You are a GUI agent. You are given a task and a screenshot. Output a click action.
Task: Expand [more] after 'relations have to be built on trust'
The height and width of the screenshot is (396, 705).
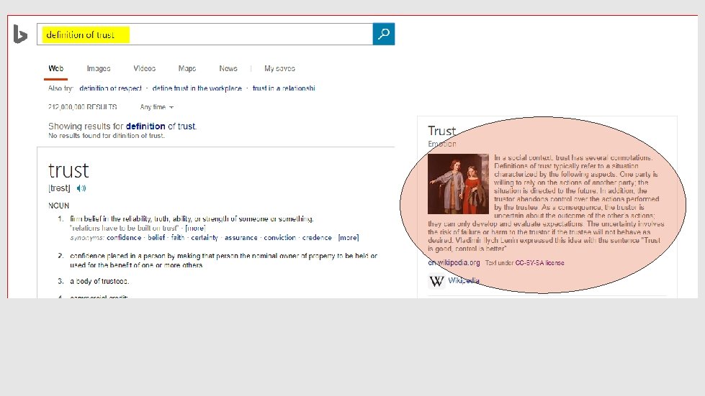(x=195, y=229)
